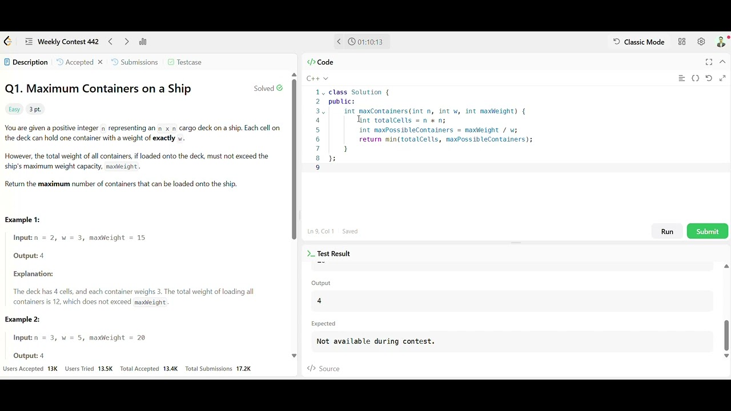The width and height of the screenshot is (731, 411).
Task: Click the return statement on line 6
Action: [x=445, y=139]
